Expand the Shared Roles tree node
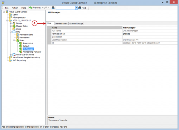This screenshot has height=130, width=179. (11, 26)
